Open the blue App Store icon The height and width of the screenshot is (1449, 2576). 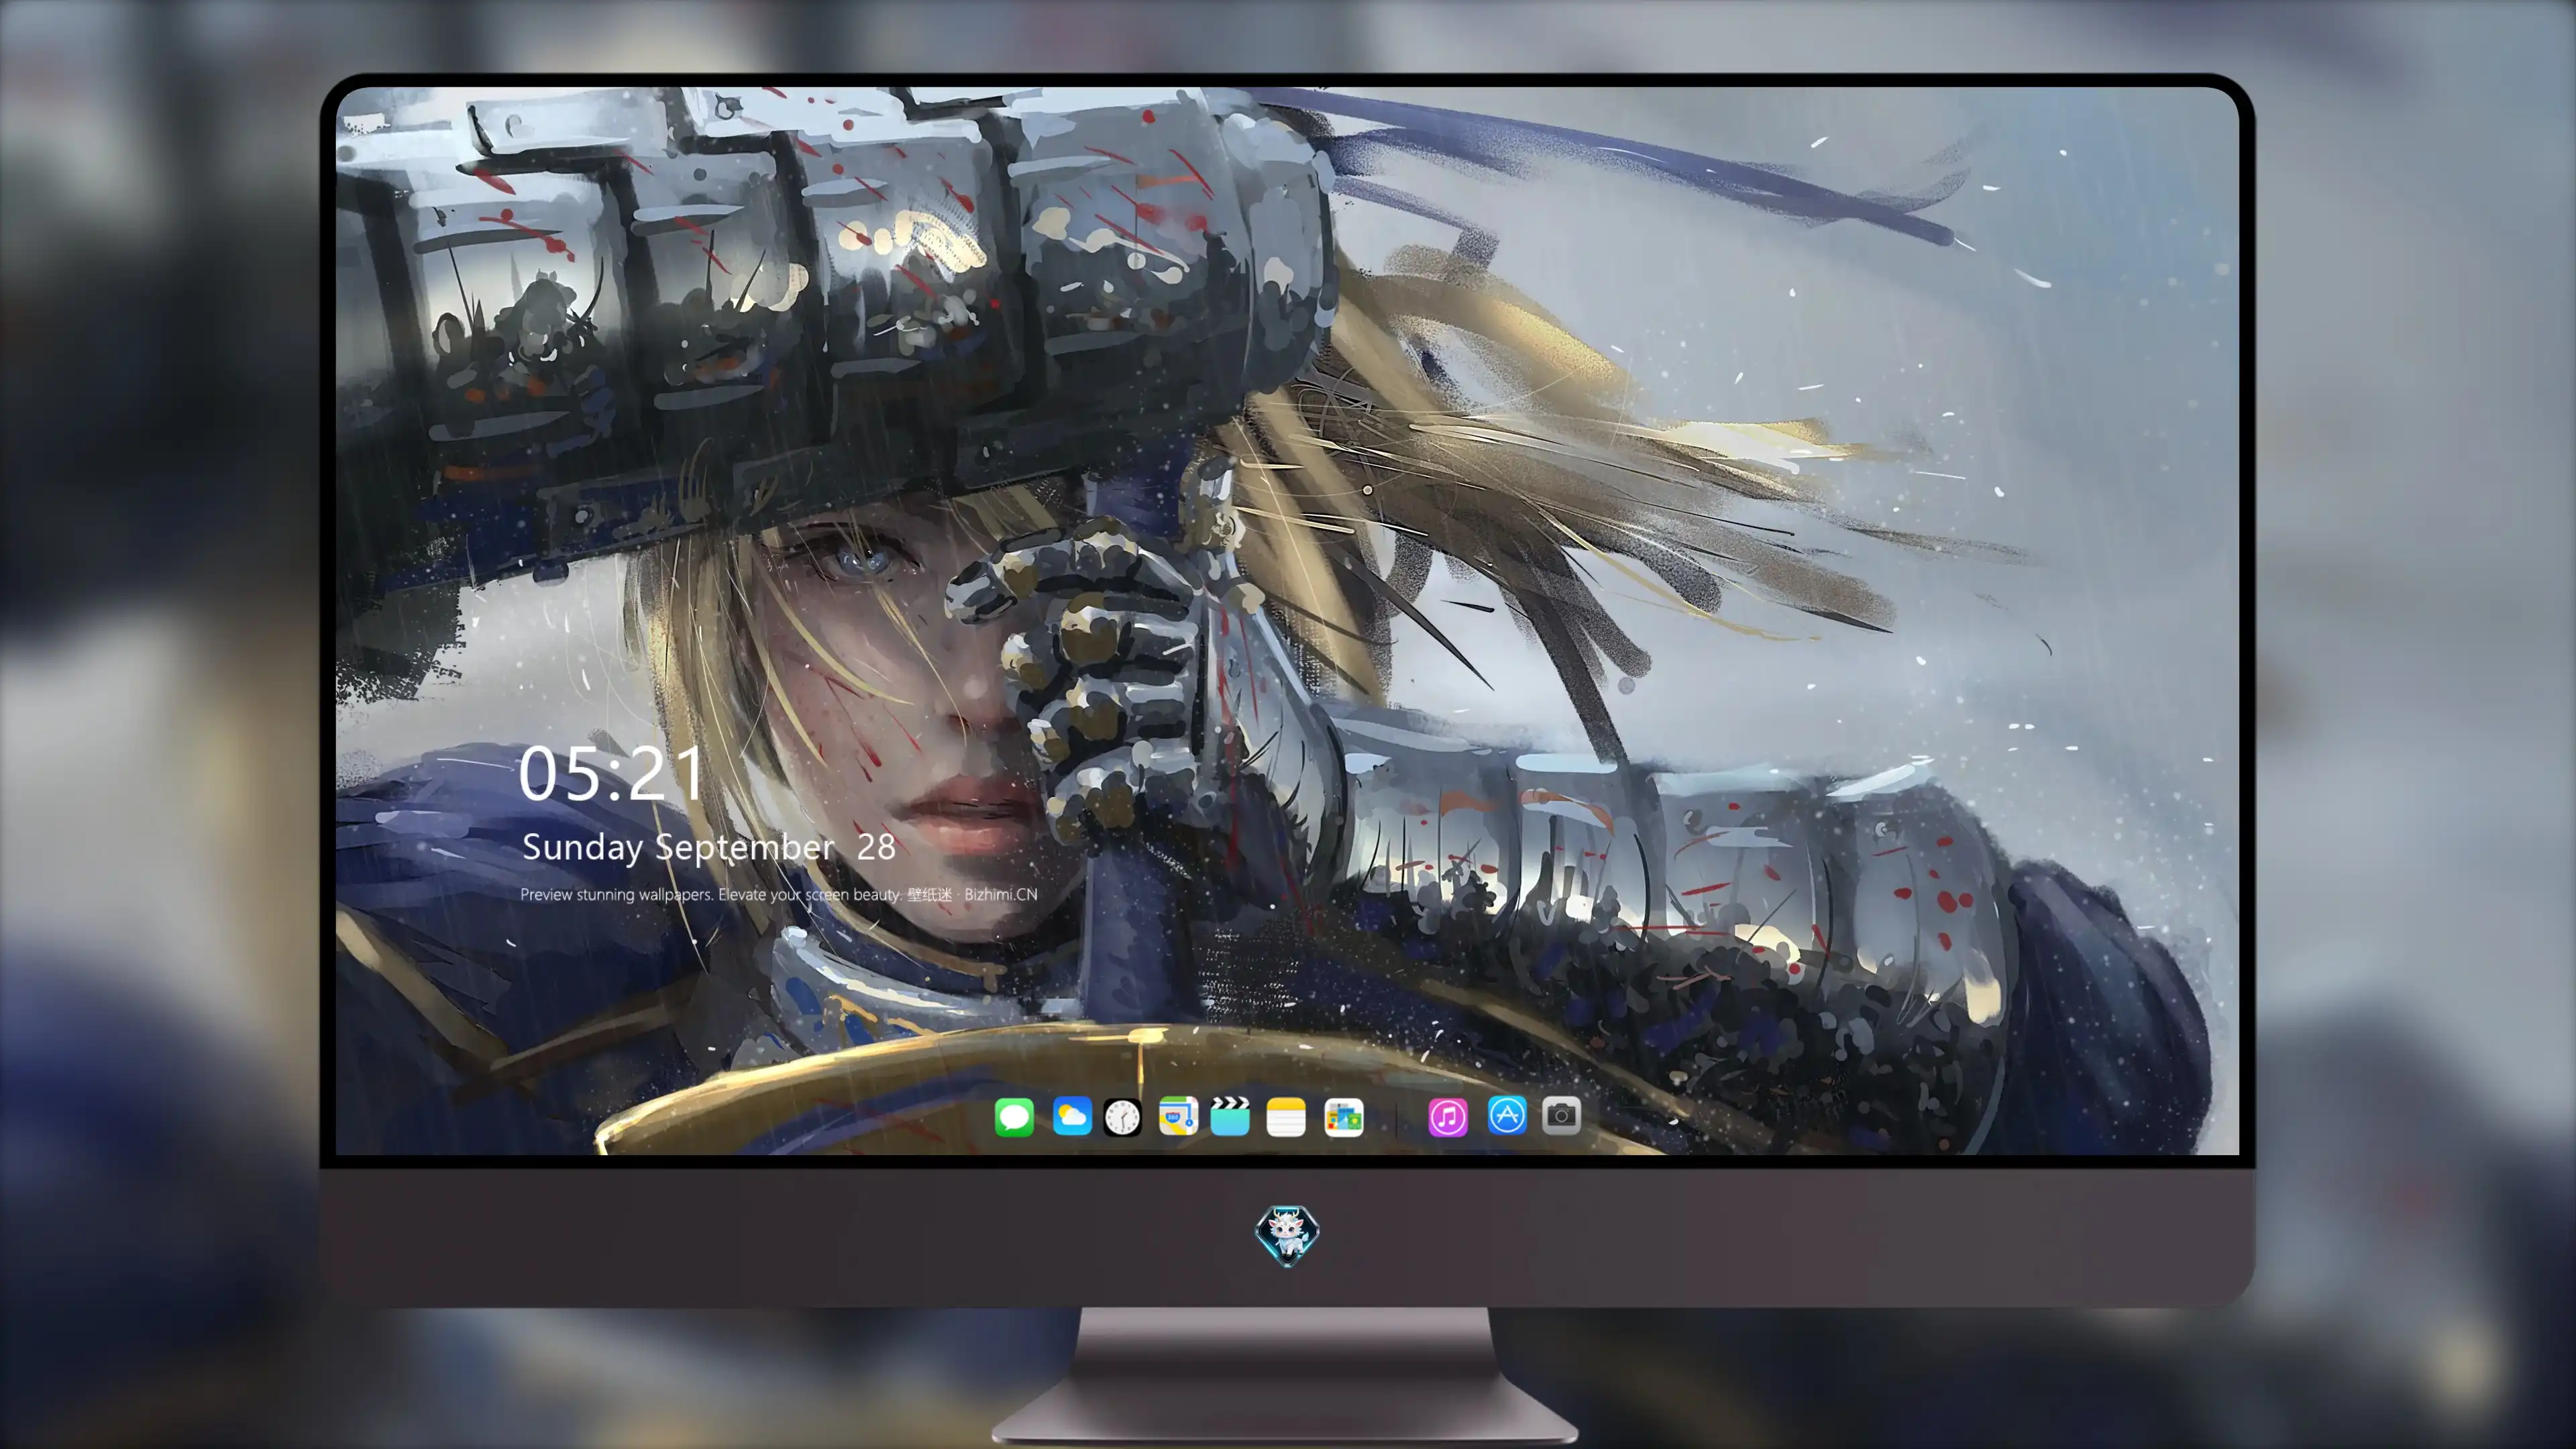tap(1507, 1115)
